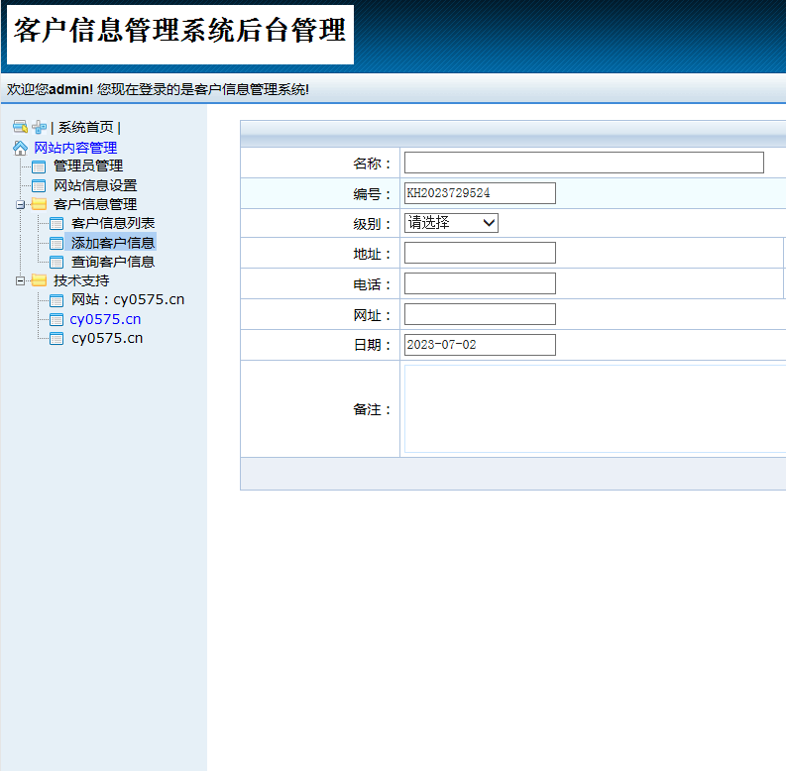Screen dimensions: 786x771
Task: Click the folder icon of 技术支持
Action: (39, 280)
